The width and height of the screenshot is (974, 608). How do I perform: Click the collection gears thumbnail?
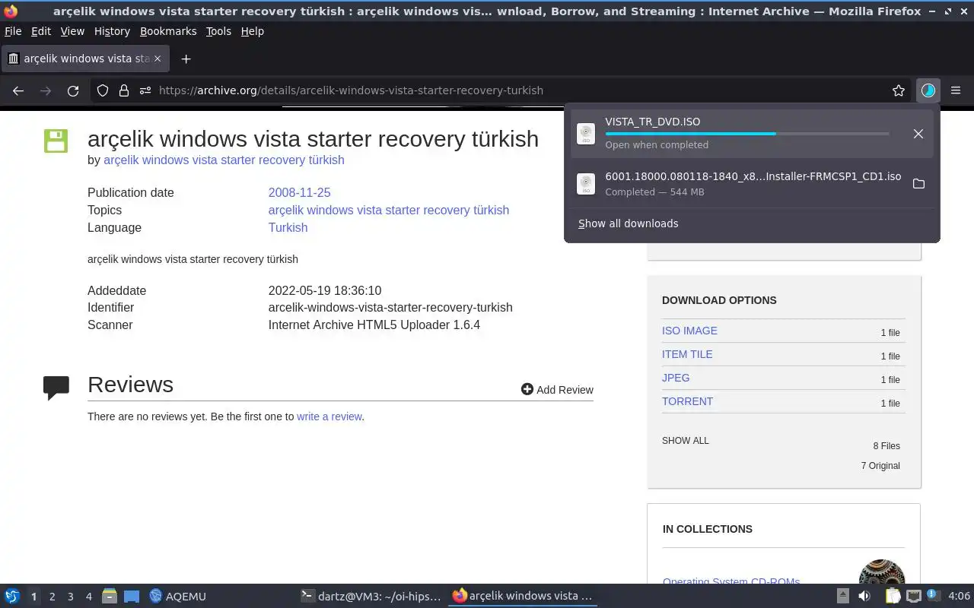point(881,573)
